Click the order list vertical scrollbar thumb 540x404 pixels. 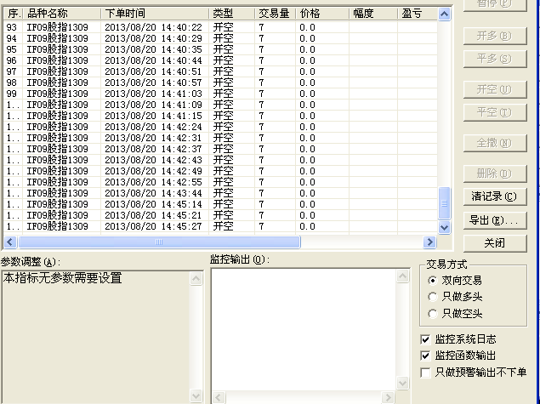(444, 203)
